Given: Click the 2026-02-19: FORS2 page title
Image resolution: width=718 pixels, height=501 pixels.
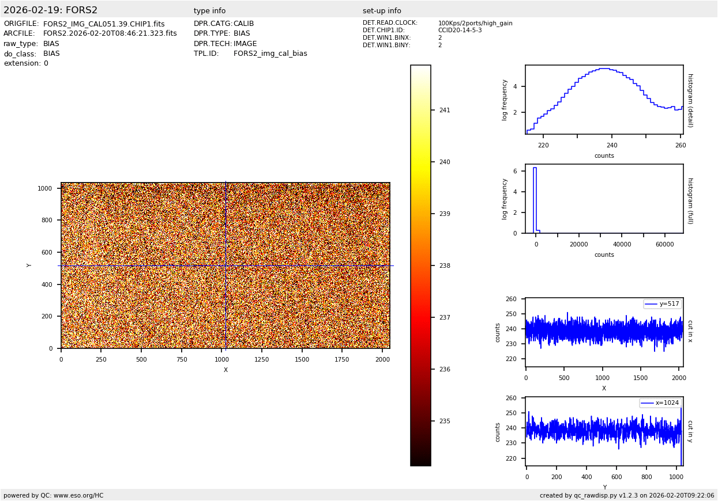Looking at the screenshot, I should (51, 10).
